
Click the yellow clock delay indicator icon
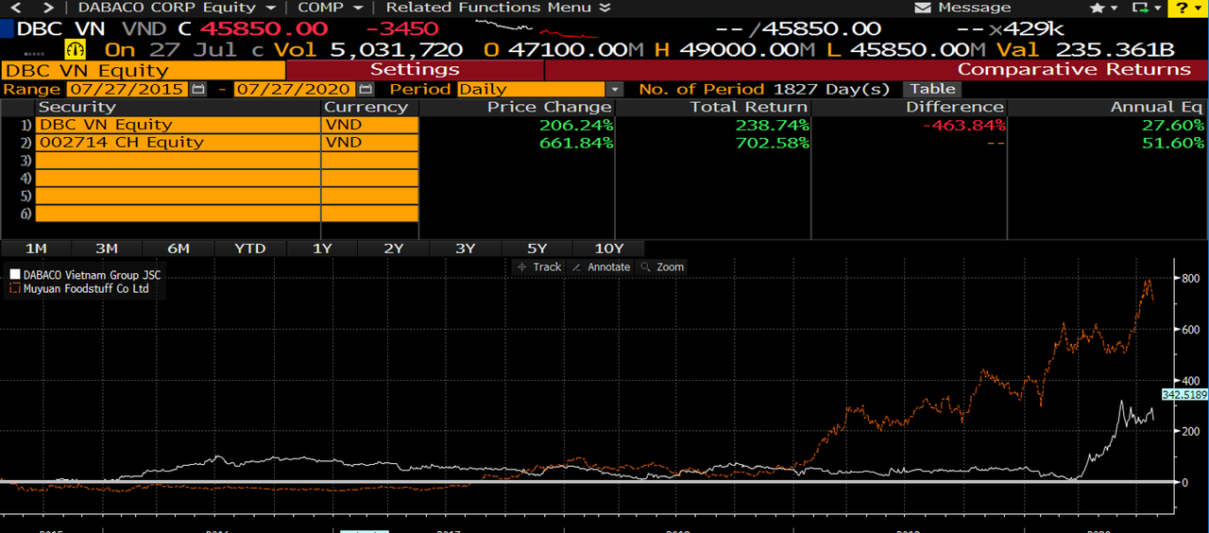(x=76, y=48)
